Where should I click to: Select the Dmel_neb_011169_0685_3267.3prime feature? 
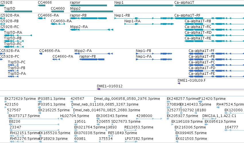coord(72,107)
